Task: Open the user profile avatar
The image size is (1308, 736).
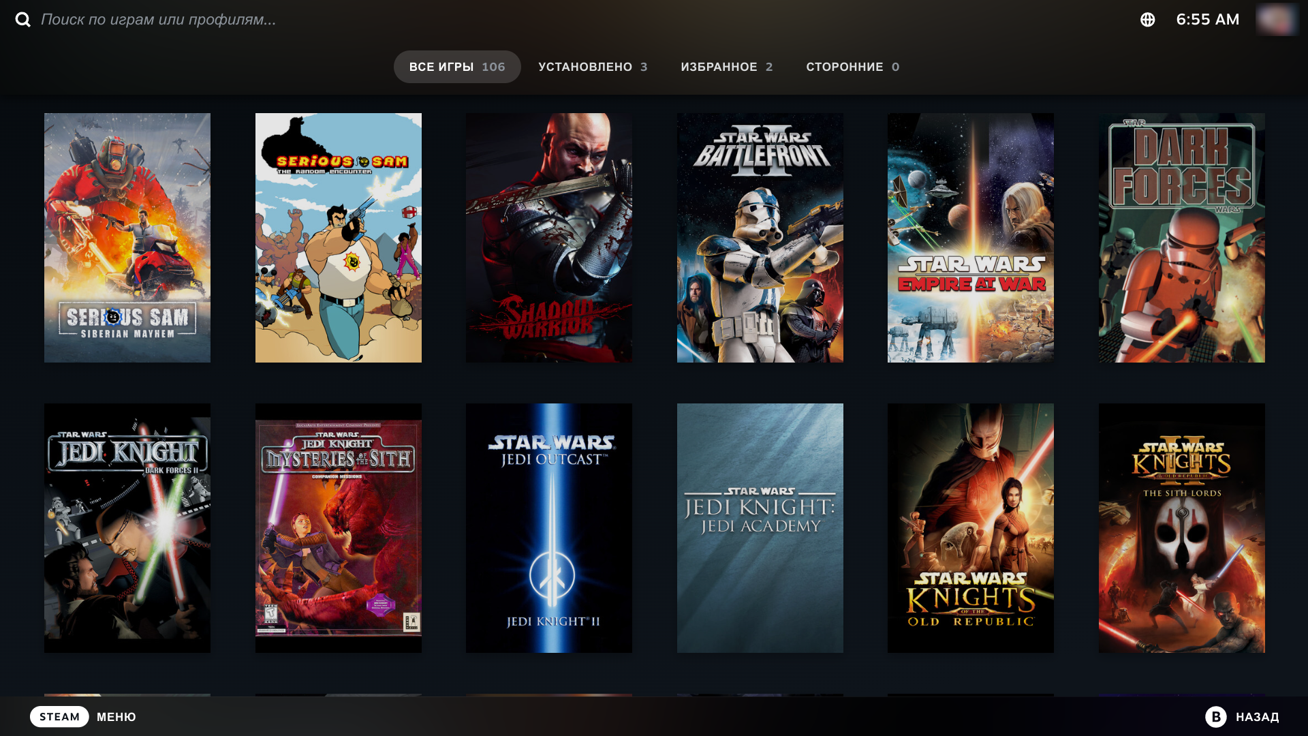Action: click(x=1277, y=19)
